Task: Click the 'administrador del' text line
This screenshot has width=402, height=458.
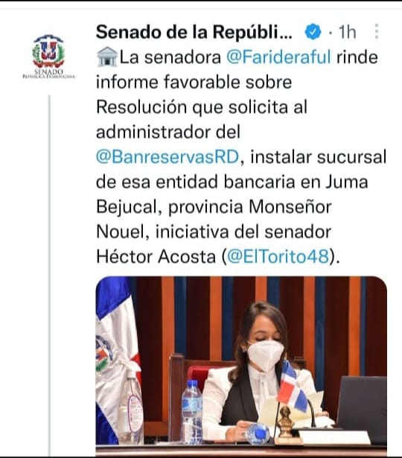Action: coord(168,132)
